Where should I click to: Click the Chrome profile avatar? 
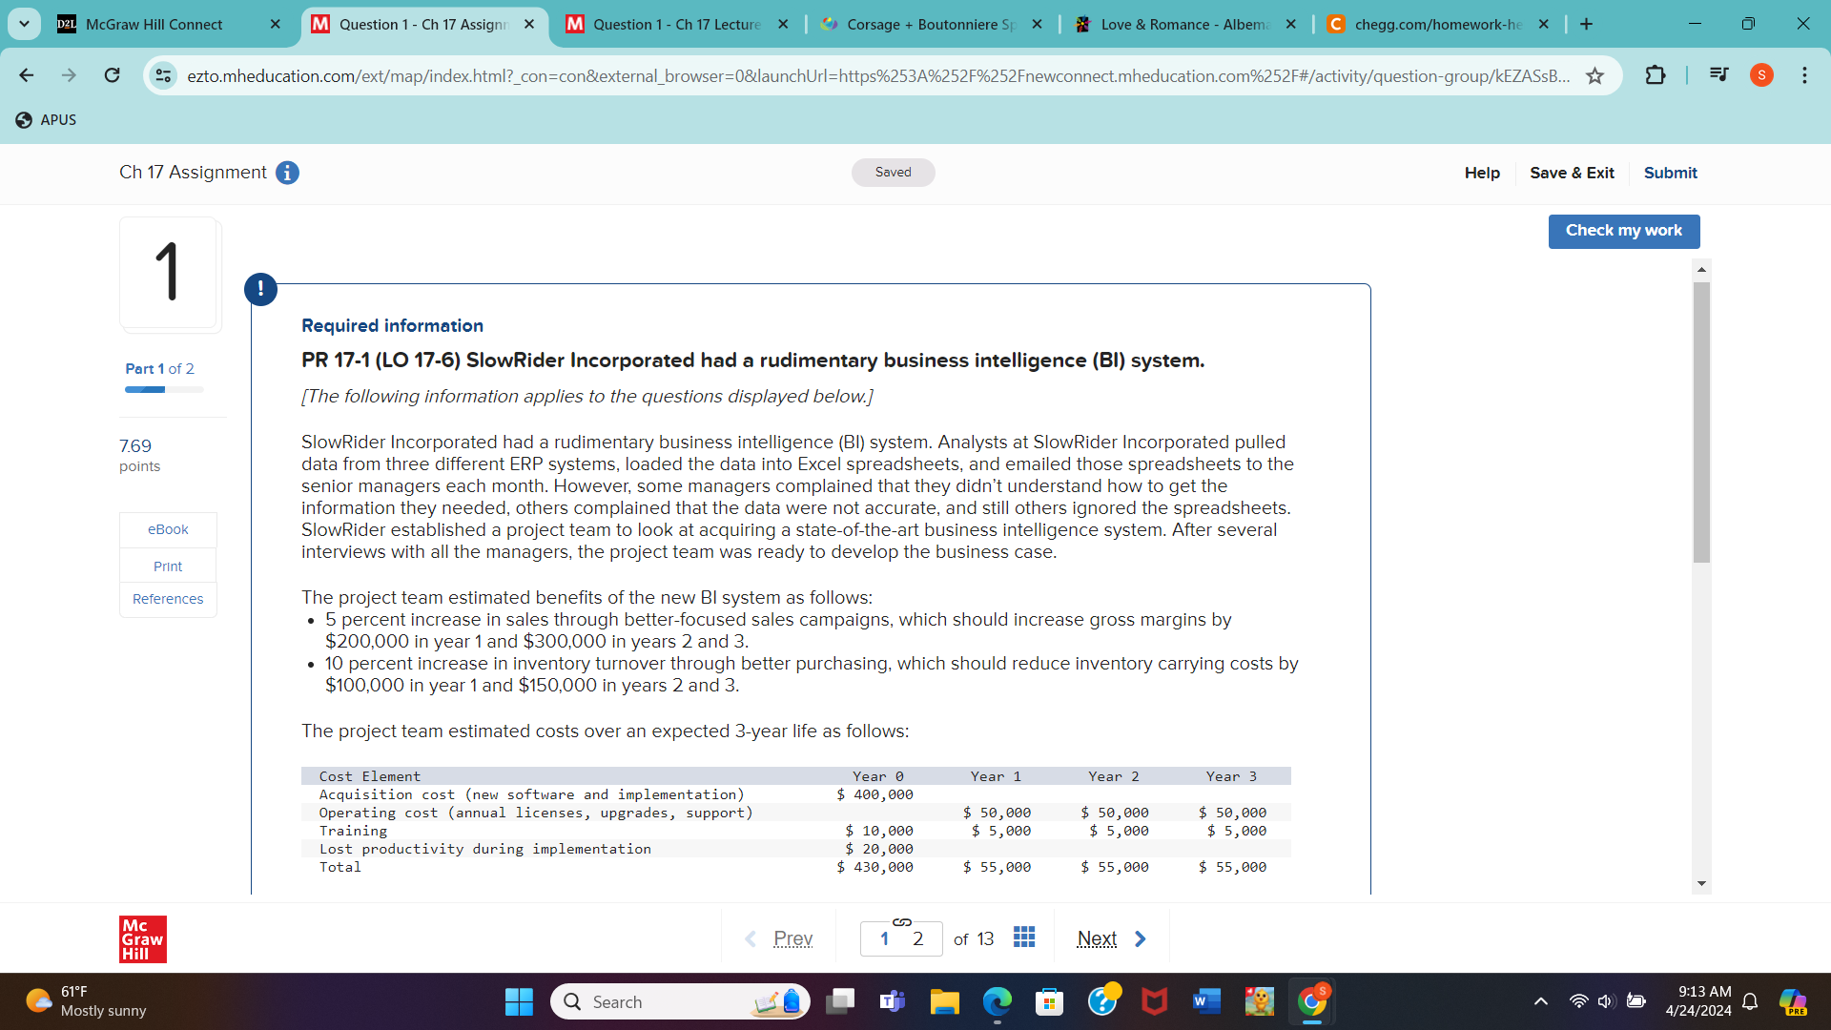click(x=1761, y=75)
